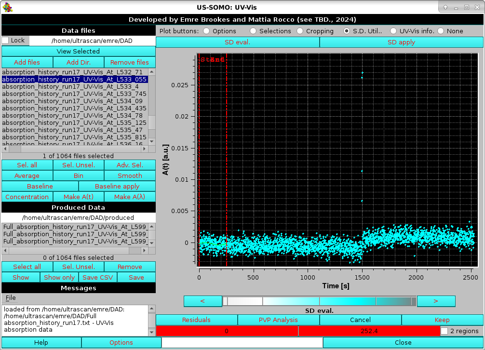Click Make A(λ)
This screenshot has width=485, height=350.
click(x=130, y=197)
